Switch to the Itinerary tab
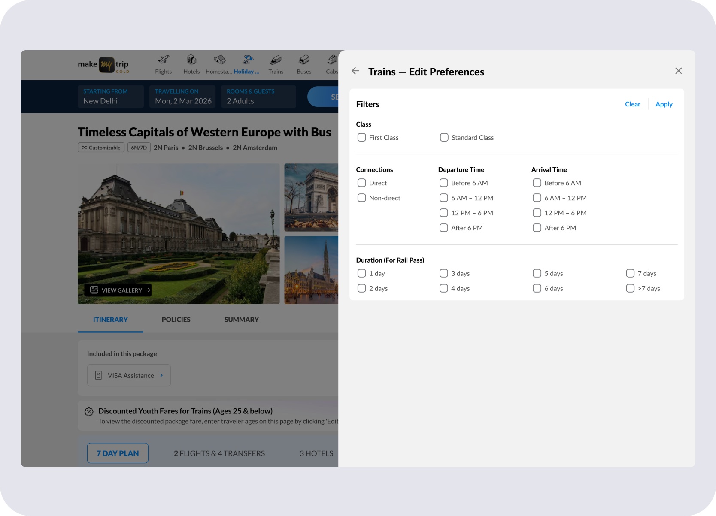The image size is (716, 516). pyautogui.click(x=110, y=320)
